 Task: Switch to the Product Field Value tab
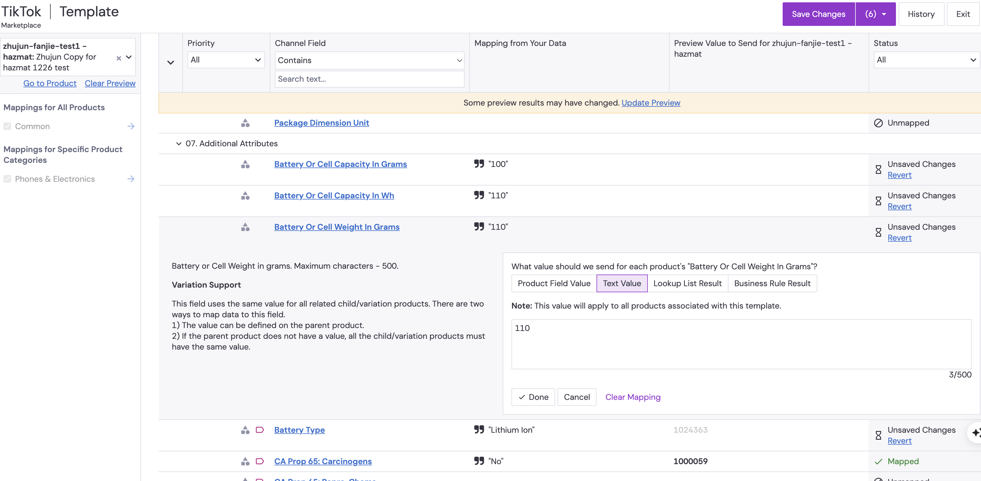click(554, 283)
